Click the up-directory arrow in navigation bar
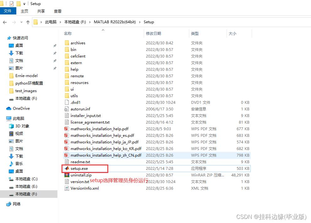 [28, 22]
